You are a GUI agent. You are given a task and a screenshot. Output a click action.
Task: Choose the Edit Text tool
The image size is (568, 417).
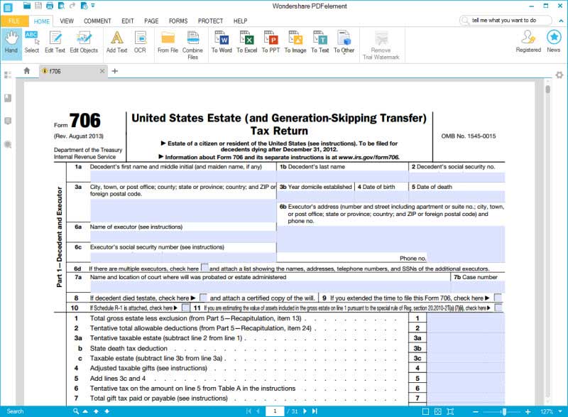point(55,43)
